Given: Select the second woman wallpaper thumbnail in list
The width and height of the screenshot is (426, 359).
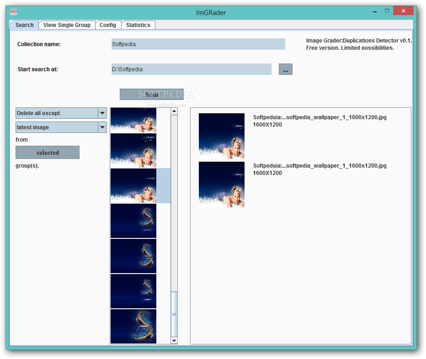Looking at the screenshot, I should point(133,150).
